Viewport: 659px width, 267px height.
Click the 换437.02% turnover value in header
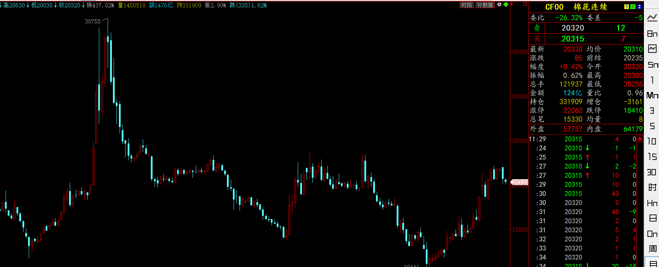tap(100, 5)
